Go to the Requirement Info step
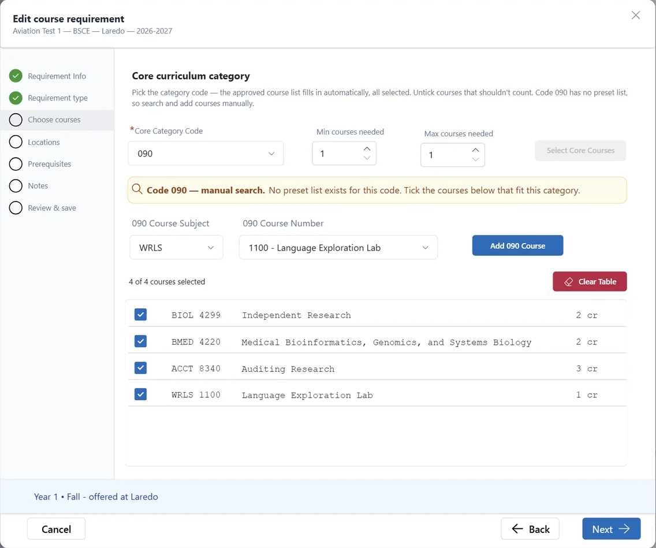This screenshot has width=656, height=548. (57, 76)
